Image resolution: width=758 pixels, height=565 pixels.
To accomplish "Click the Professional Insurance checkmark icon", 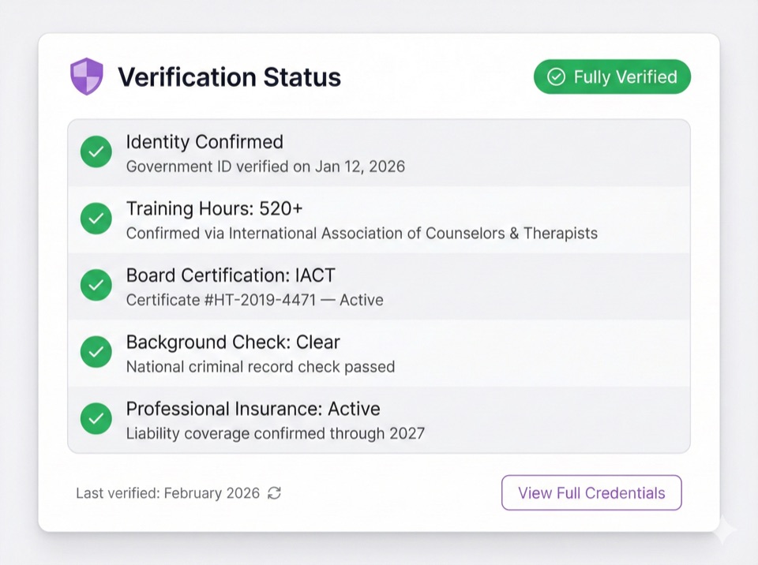I will point(96,418).
